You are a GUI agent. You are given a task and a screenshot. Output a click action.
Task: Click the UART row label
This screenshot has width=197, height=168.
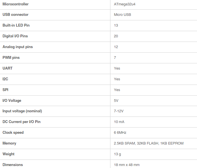[7, 68]
